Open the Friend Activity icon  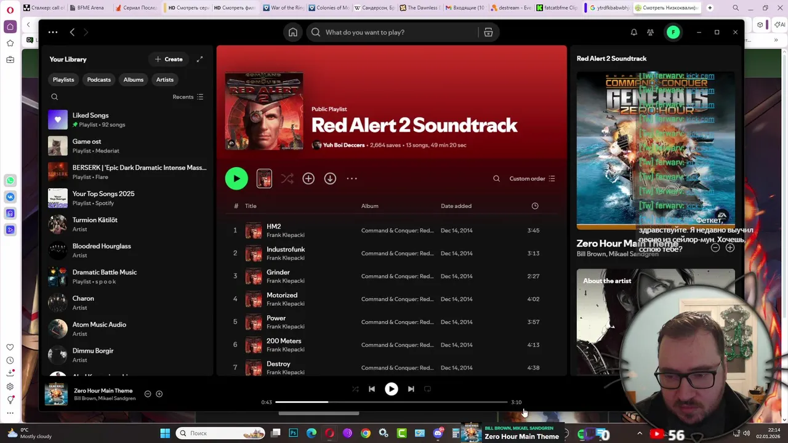click(650, 32)
